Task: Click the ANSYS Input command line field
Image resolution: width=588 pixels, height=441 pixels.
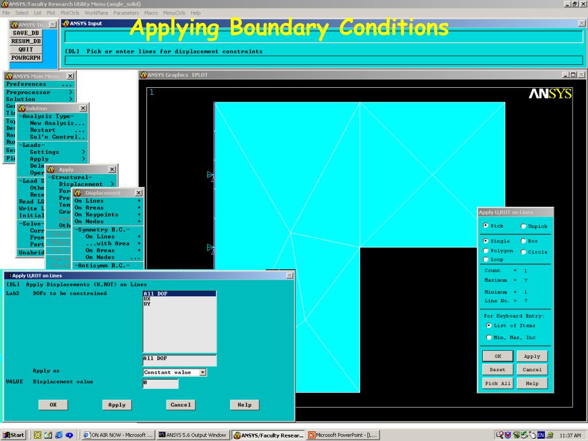Action: [324, 60]
